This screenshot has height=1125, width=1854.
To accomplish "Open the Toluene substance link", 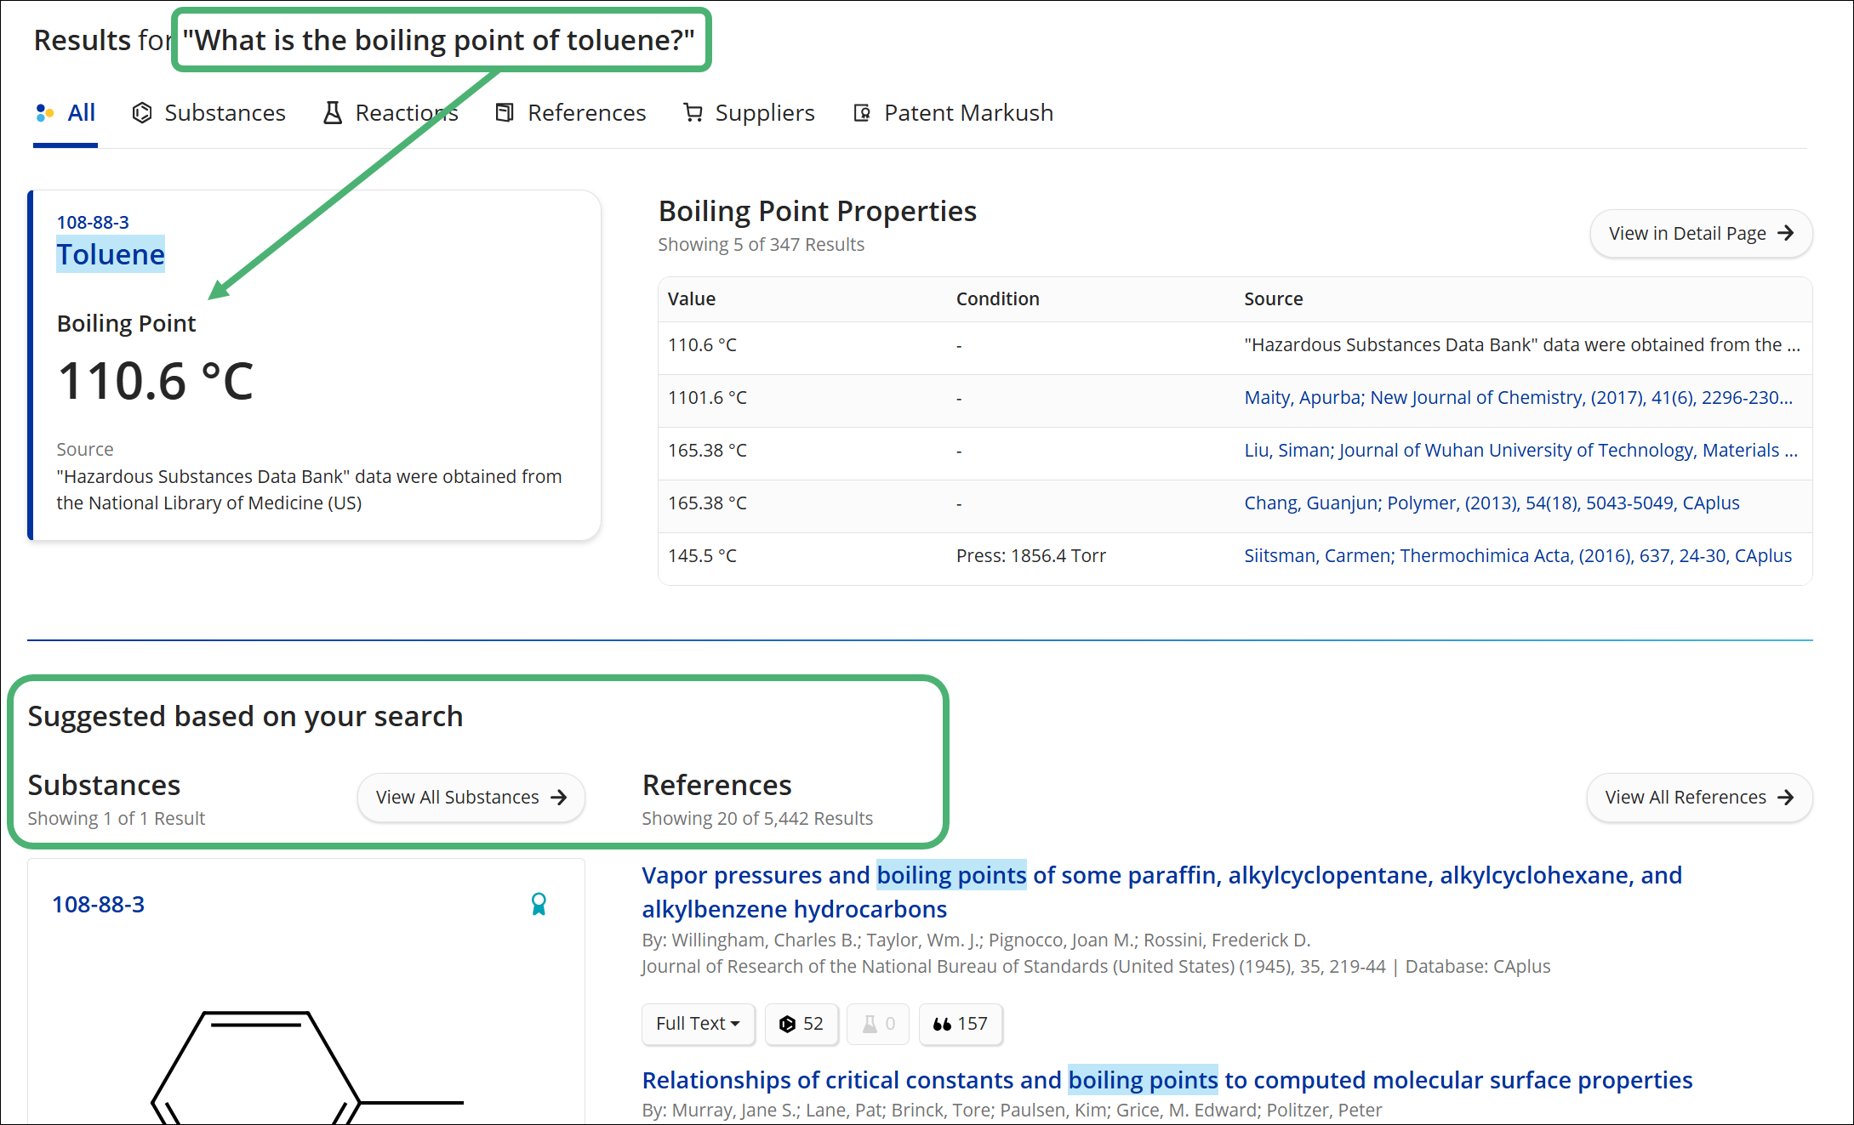I will [111, 254].
